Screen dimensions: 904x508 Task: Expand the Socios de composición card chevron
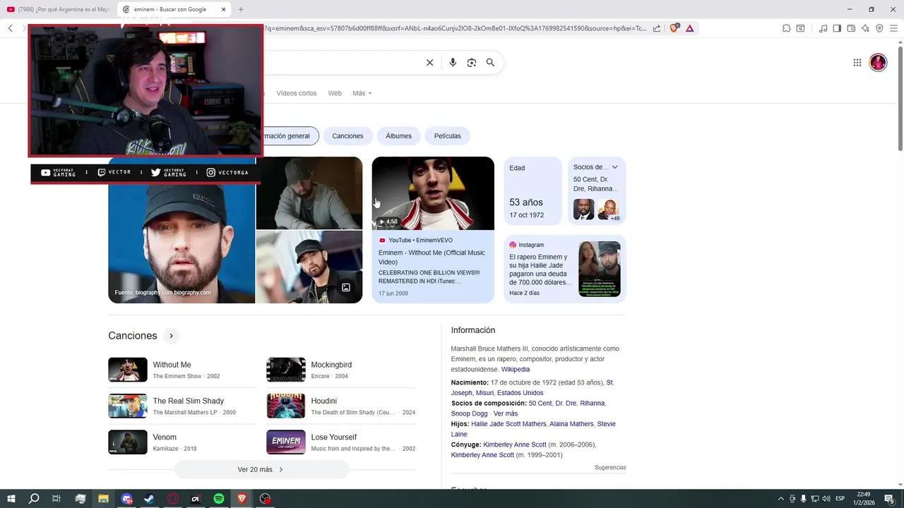tap(614, 167)
